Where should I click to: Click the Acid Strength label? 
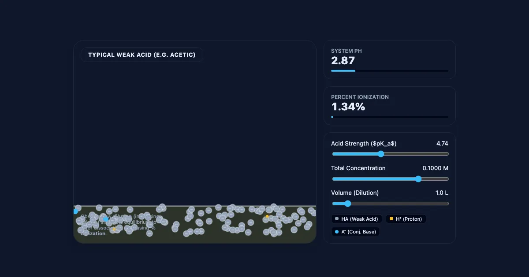[x=364, y=143]
